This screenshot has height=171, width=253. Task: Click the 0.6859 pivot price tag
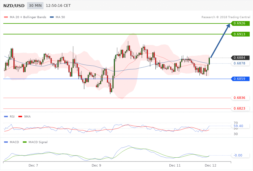240,79
